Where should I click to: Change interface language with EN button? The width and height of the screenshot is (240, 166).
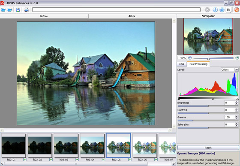(228, 10)
